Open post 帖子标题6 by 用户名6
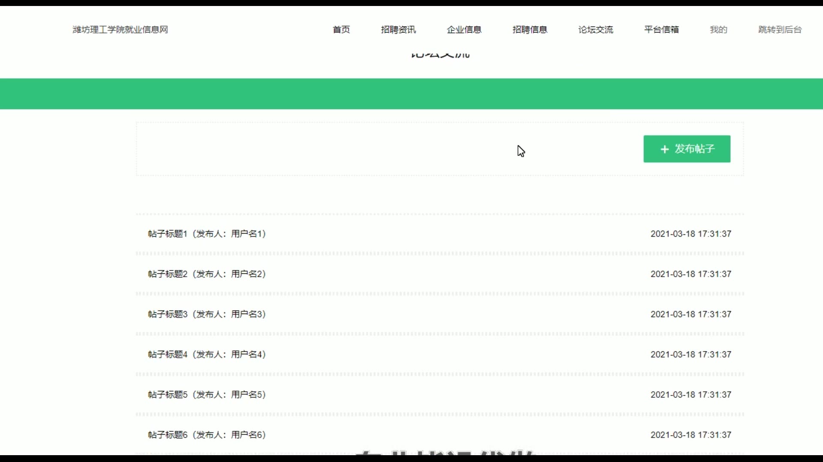The image size is (823, 462). [207, 435]
